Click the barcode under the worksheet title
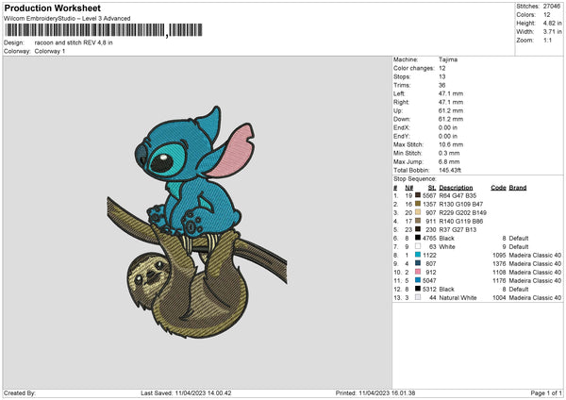The image size is (566, 400). point(104,30)
